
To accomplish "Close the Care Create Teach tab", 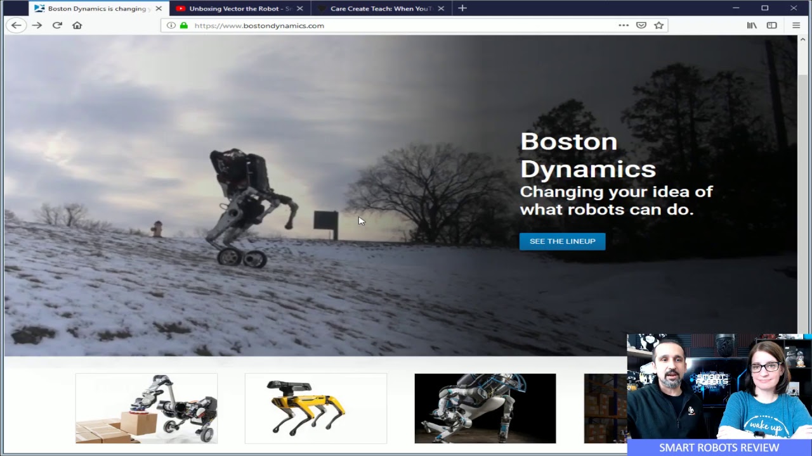I will coord(441,8).
